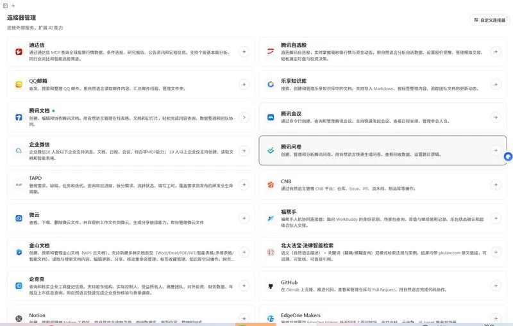Screen dimensions: 513x326
Task: Add the 通达信 connector with plus button
Action: 244,52
